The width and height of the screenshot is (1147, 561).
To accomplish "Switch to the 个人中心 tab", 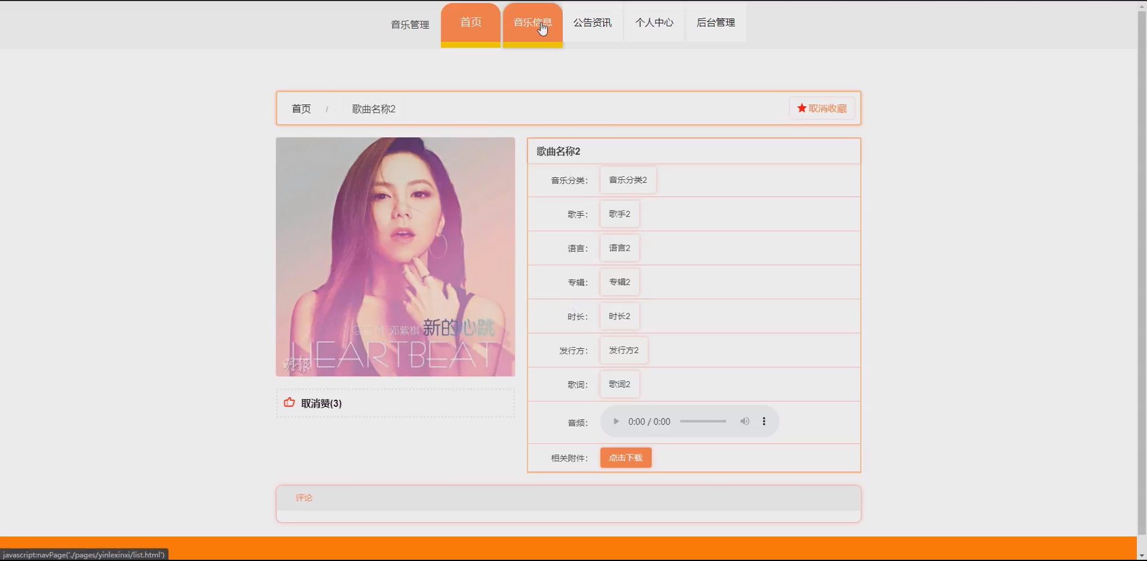I will pos(654,23).
